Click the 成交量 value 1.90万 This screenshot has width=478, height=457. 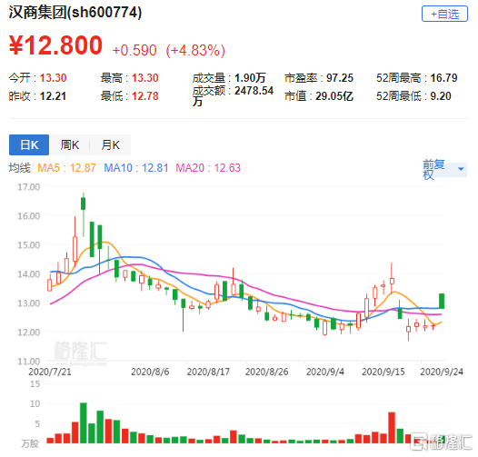(x=250, y=78)
